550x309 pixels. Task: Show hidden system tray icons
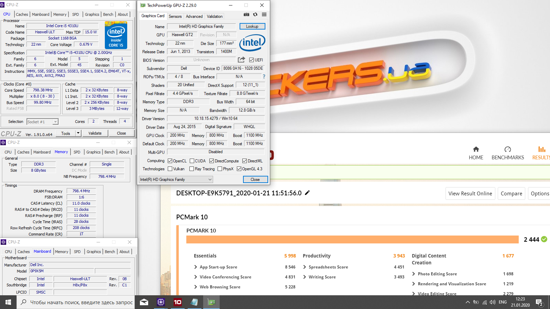pos(467,302)
